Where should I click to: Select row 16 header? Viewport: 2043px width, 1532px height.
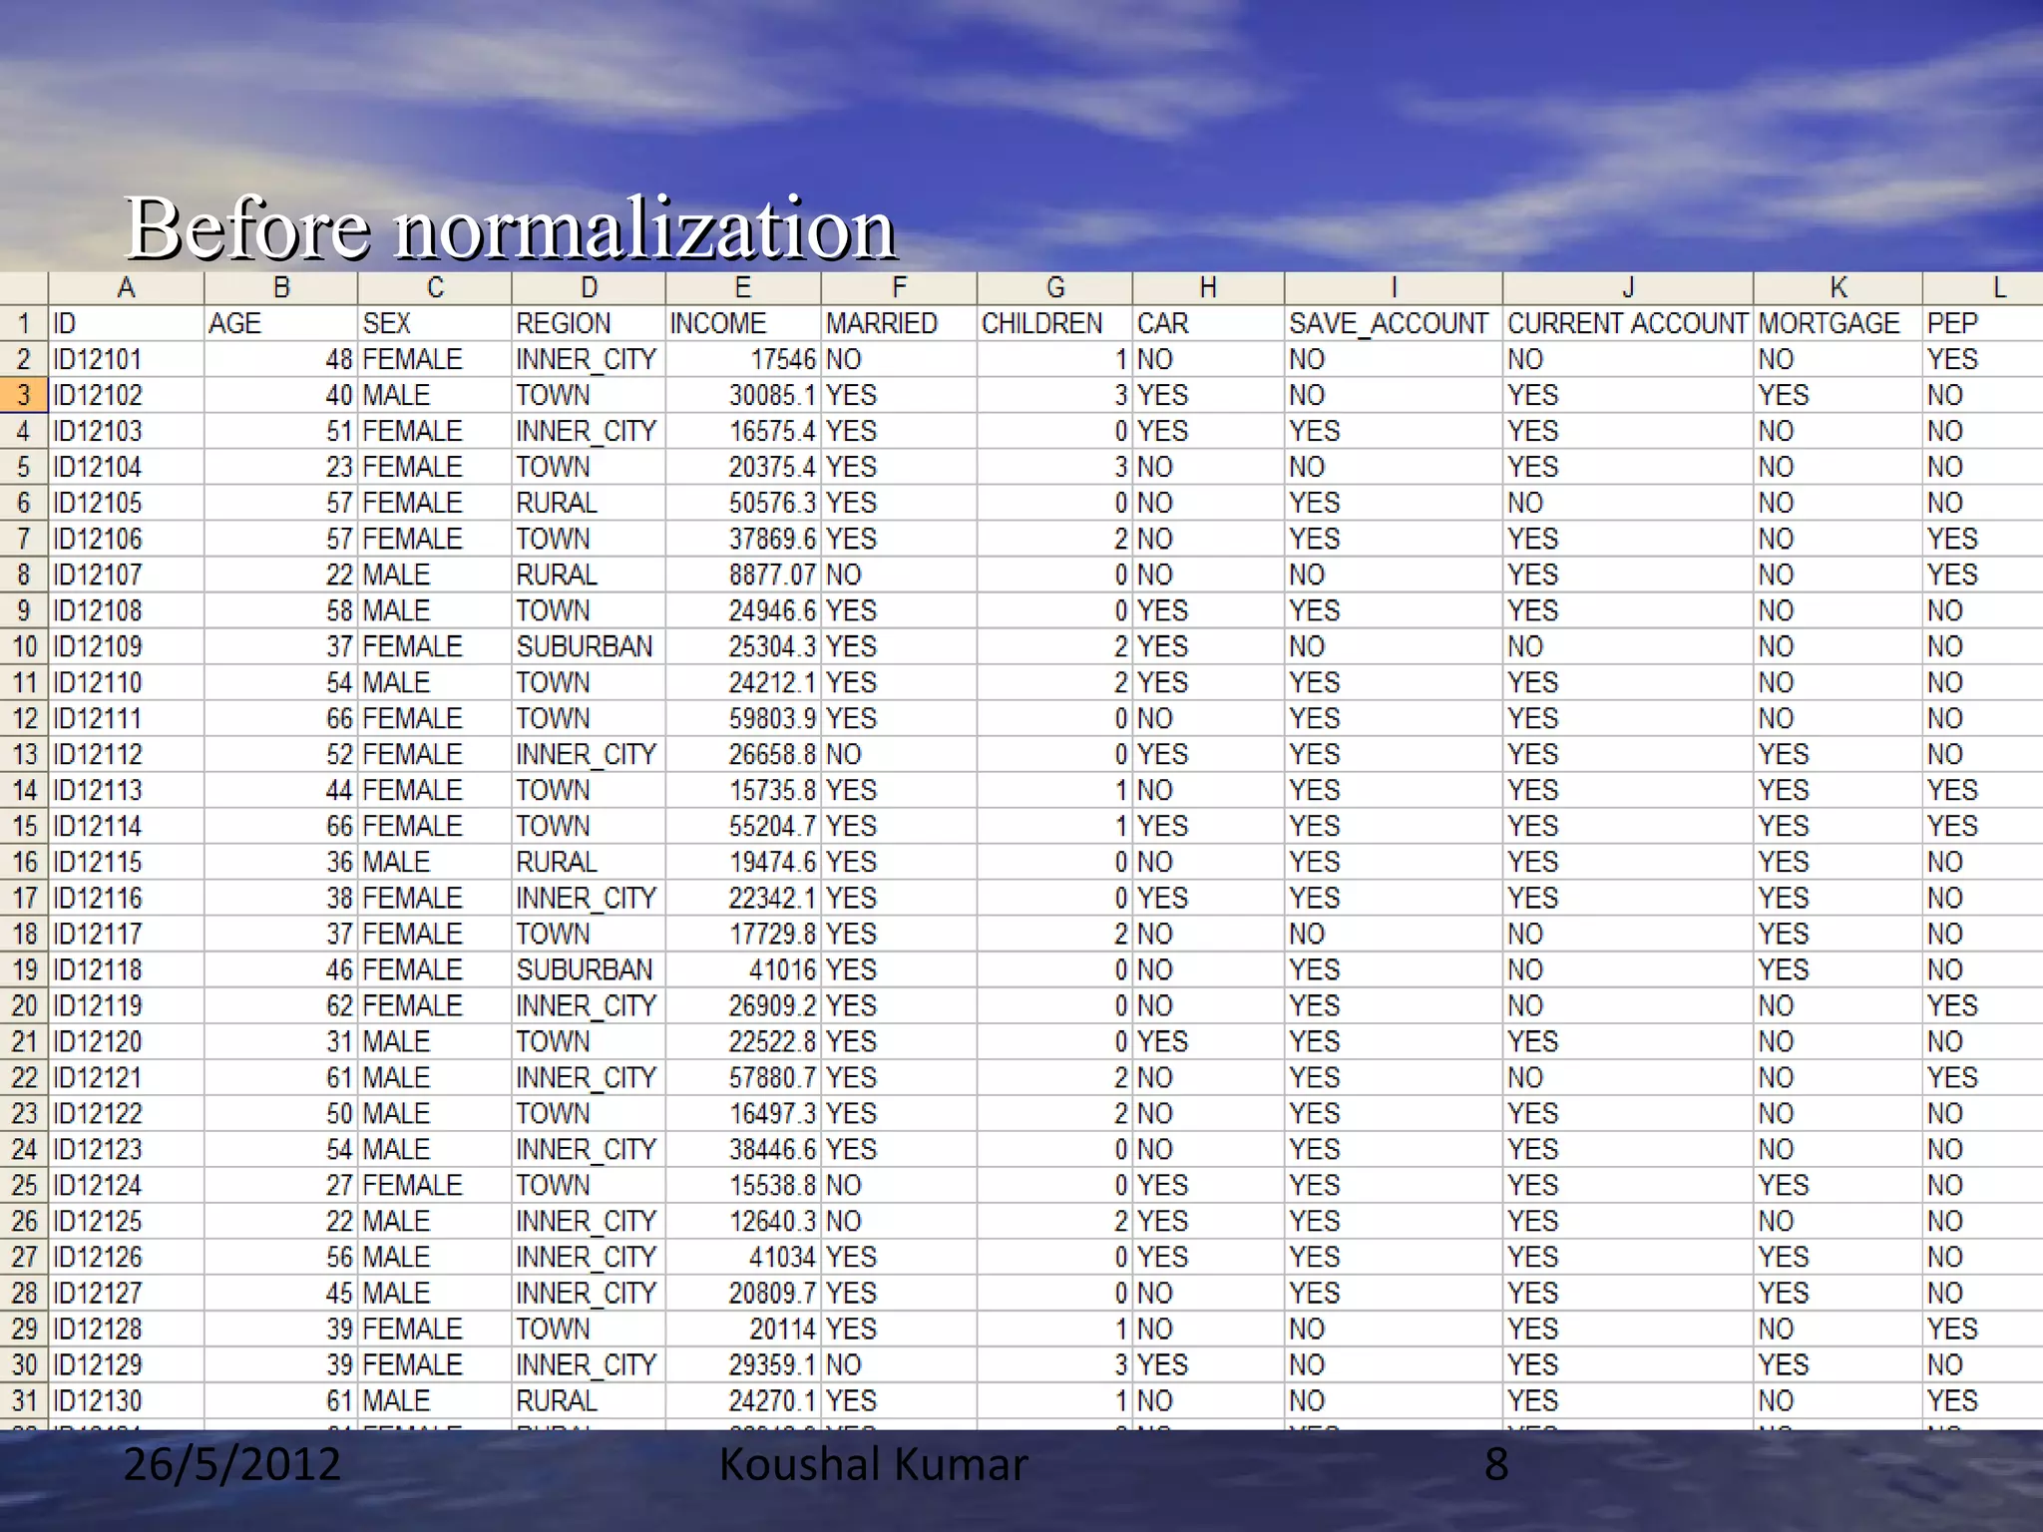pyautogui.click(x=24, y=862)
